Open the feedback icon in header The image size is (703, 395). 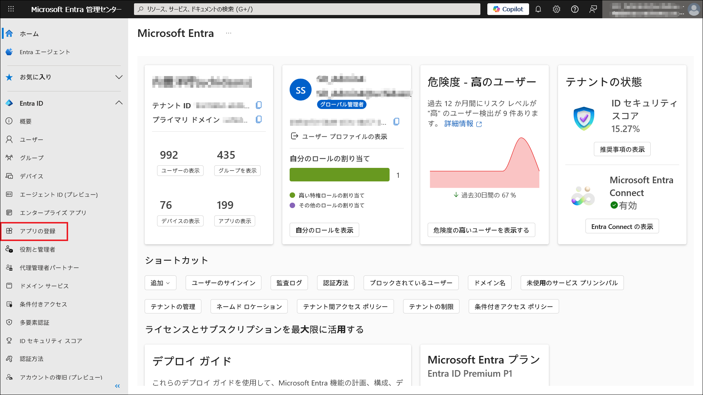(593, 9)
